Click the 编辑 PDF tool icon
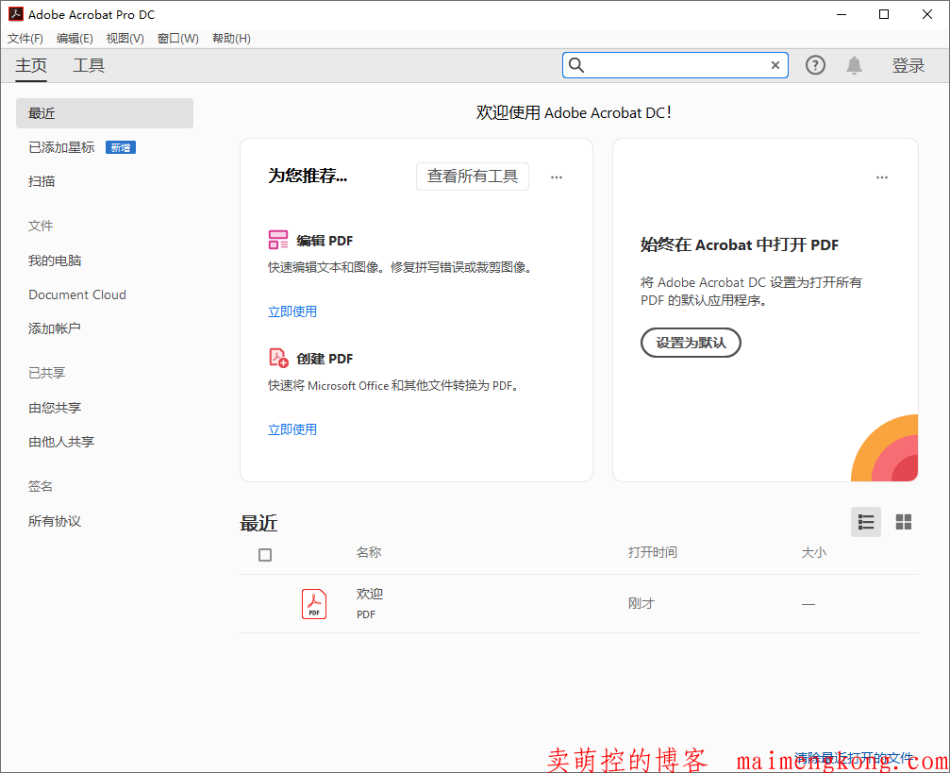 tap(278, 240)
